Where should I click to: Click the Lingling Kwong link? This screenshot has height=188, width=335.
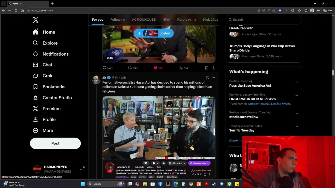tap(281, 104)
